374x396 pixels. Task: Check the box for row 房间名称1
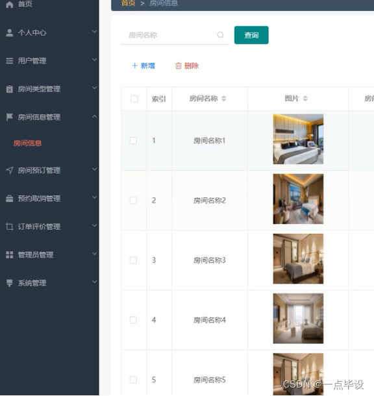[133, 140]
